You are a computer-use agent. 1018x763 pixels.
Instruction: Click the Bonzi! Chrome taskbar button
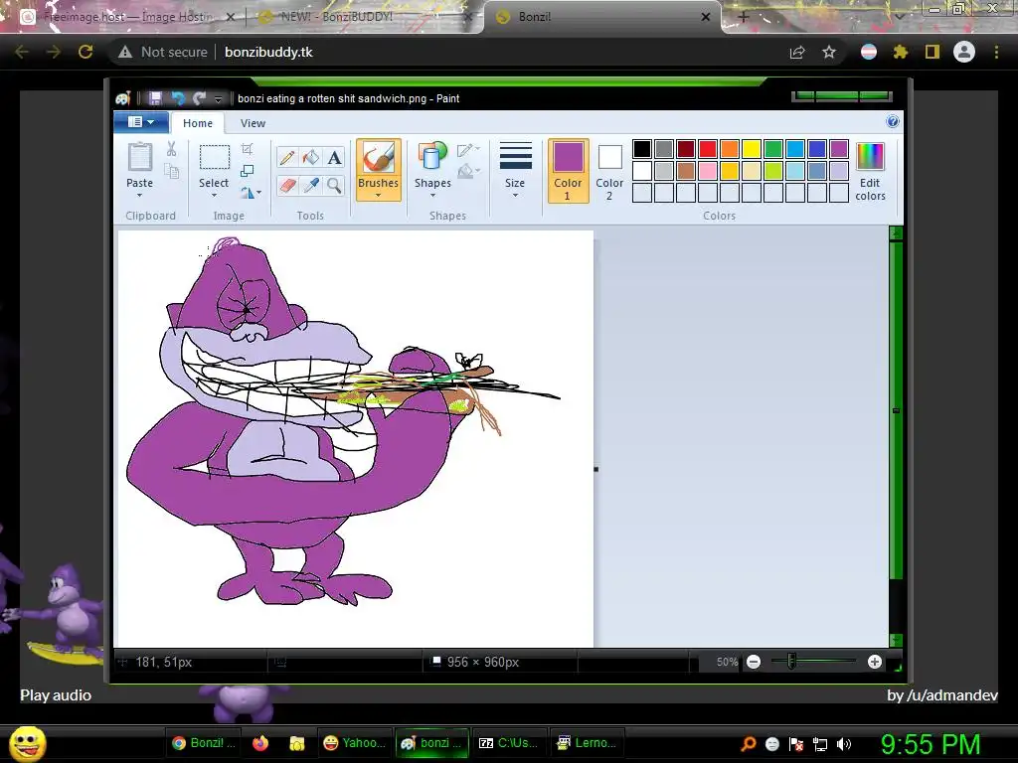point(203,743)
